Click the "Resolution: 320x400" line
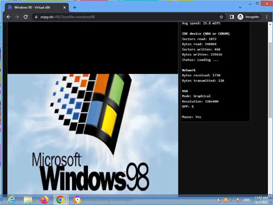273x205 pixels. tap(200, 101)
